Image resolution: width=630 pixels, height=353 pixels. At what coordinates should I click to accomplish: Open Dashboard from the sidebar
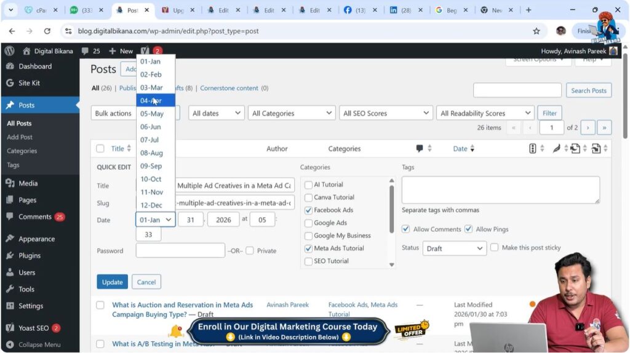pyautogui.click(x=35, y=66)
